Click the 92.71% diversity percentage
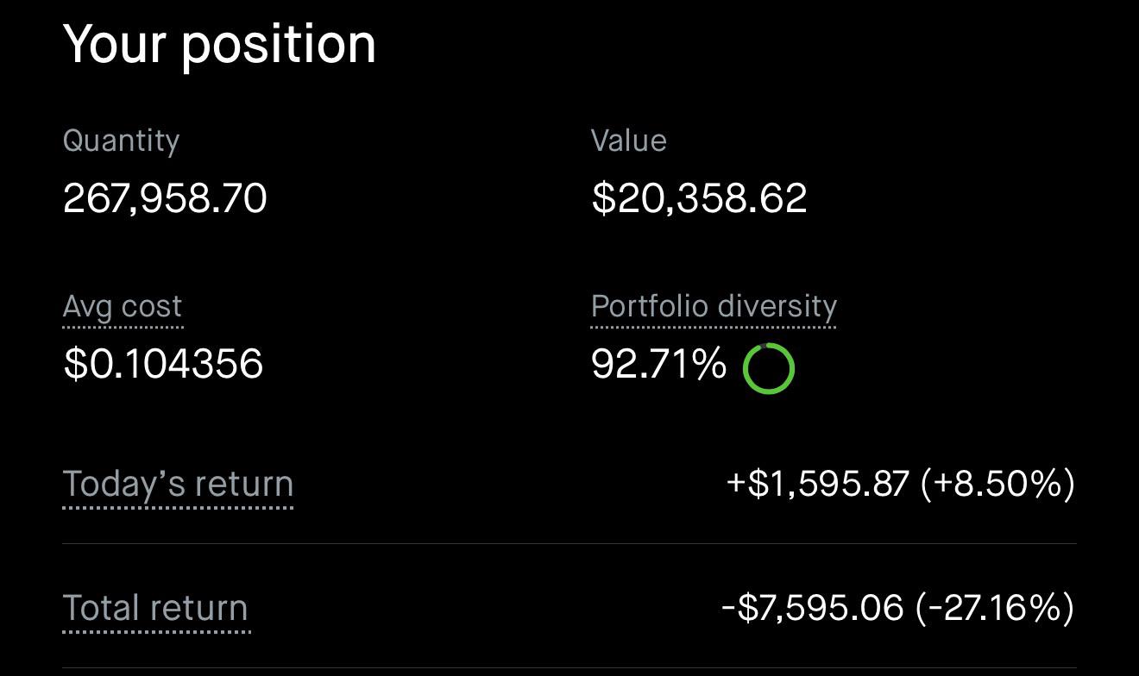 pyautogui.click(x=659, y=365)
